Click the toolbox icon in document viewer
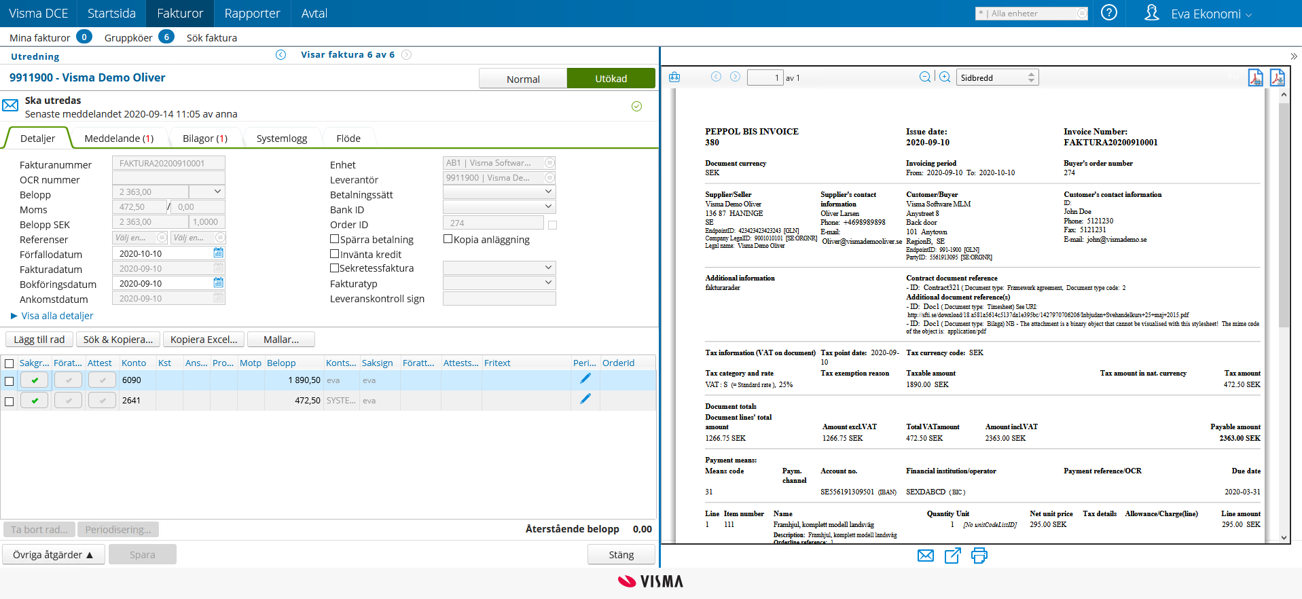This screenshot has width=1302, height=599. 674,77
